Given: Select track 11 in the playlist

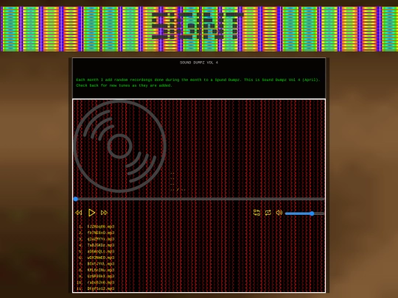Looking at the screenshot, I should (101, 288).
